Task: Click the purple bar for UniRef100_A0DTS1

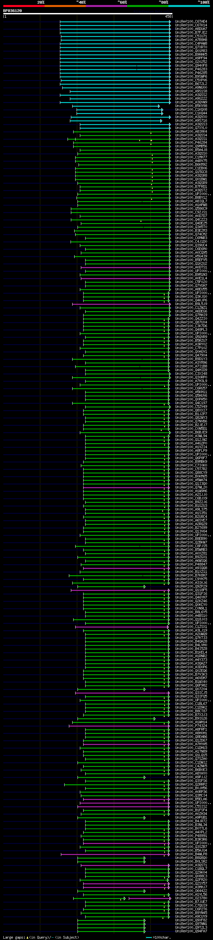Action: coord(126,267)
